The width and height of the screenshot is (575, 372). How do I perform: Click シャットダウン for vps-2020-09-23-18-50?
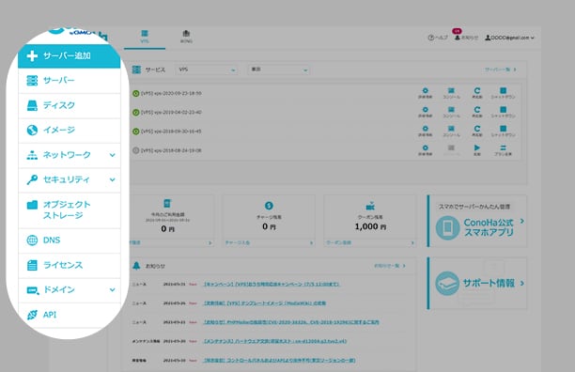pyautogui.click(x=504, y=93)
